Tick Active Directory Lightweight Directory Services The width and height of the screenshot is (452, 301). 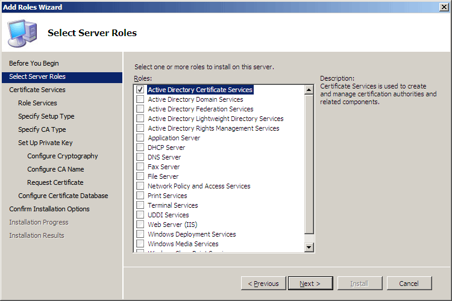pyautogui.click(x=140, y=119)
